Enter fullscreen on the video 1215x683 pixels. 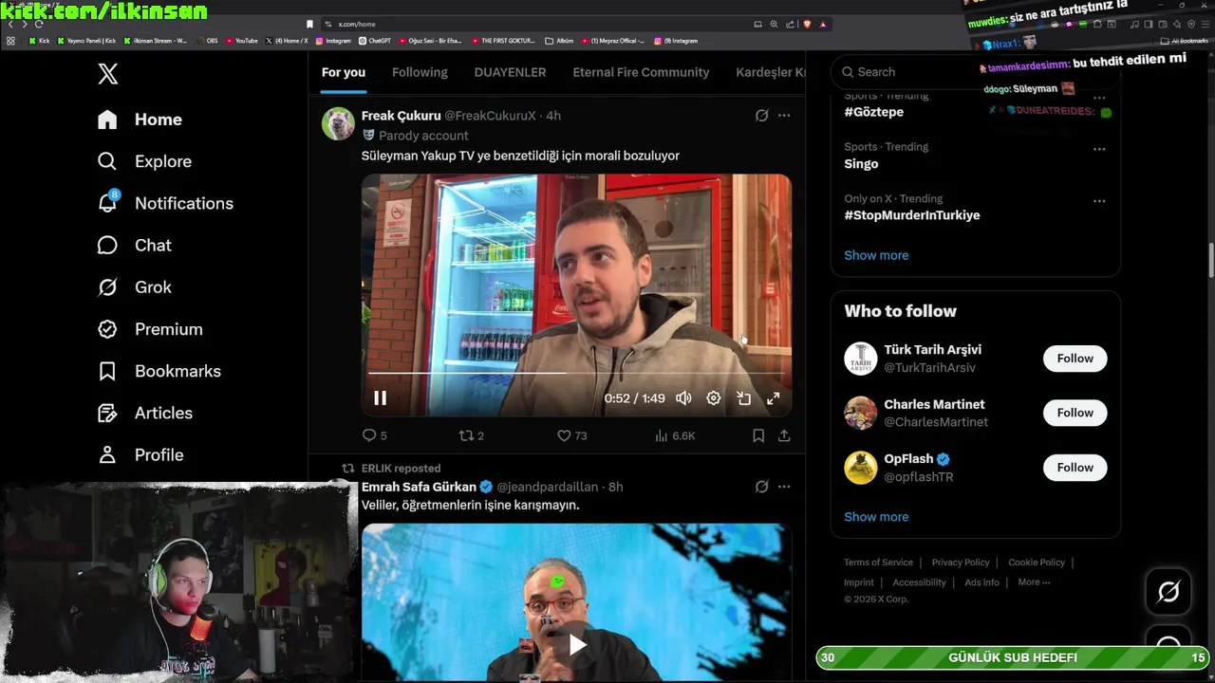tap(774, 398)
